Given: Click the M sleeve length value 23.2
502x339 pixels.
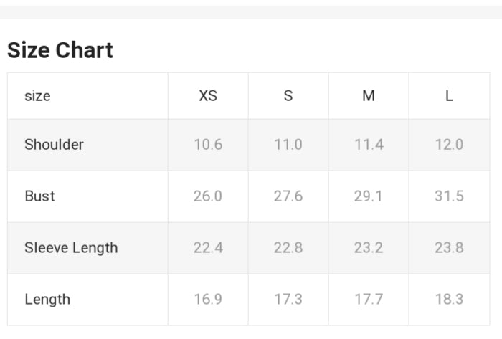Looking at the screenshot, I should (369, 248).
